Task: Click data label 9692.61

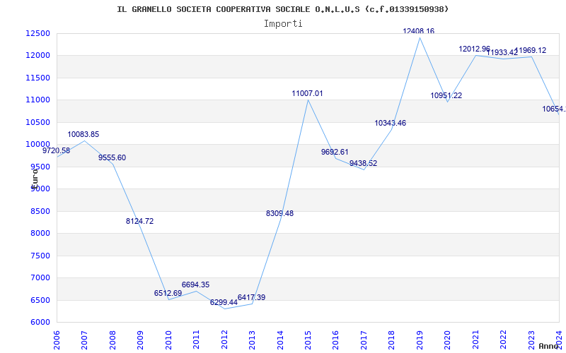Action: tap(335, 152)
